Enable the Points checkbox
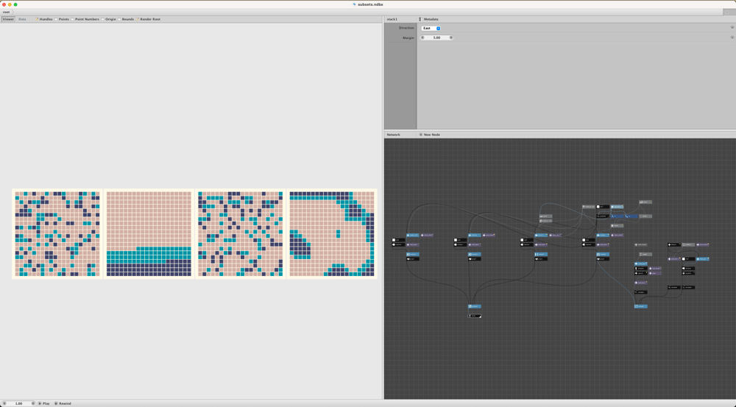Image resolution: width=736 pixels, height=407 pixels. point(56,19)
